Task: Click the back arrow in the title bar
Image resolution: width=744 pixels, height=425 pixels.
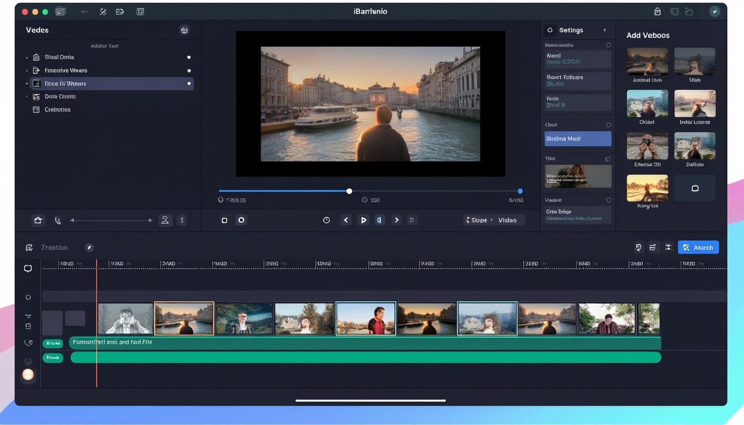Action: pyautogui.click(x=84, y=12)
